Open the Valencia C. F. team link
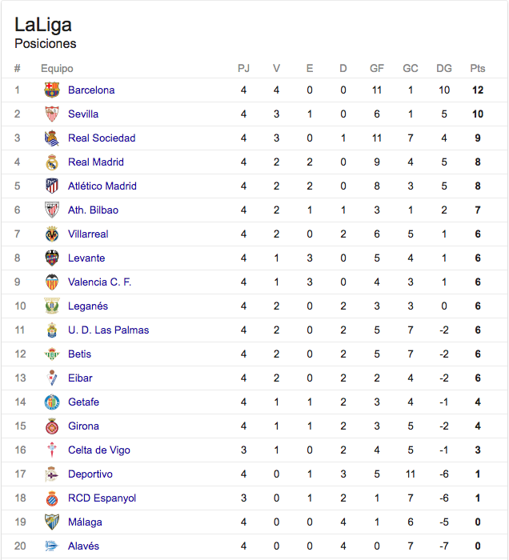Screen dimensions: 509x560 [x=100, y=282]
